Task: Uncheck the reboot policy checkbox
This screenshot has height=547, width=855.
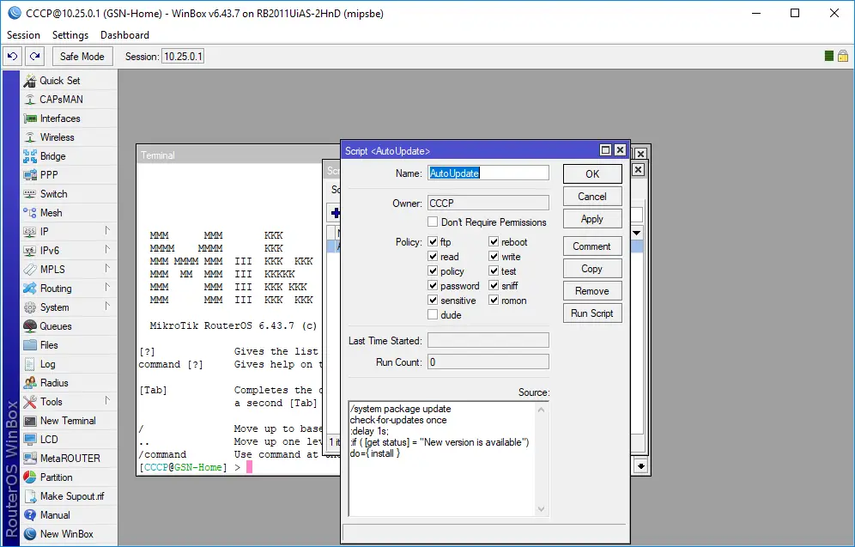Action: click(x=494, y=241)
